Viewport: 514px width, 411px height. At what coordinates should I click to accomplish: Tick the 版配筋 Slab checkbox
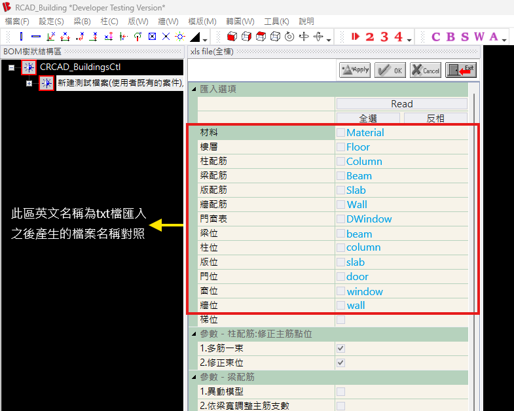[341, 190]
